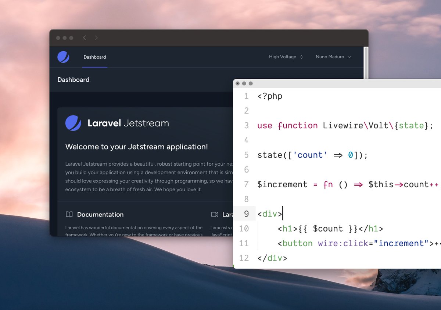The image size is (441, 310).
Task: Click the wire:click attribute on line 11
Action: click(343, 243)
